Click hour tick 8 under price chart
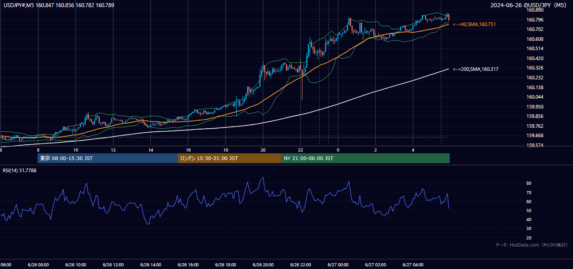 (38, 150)
